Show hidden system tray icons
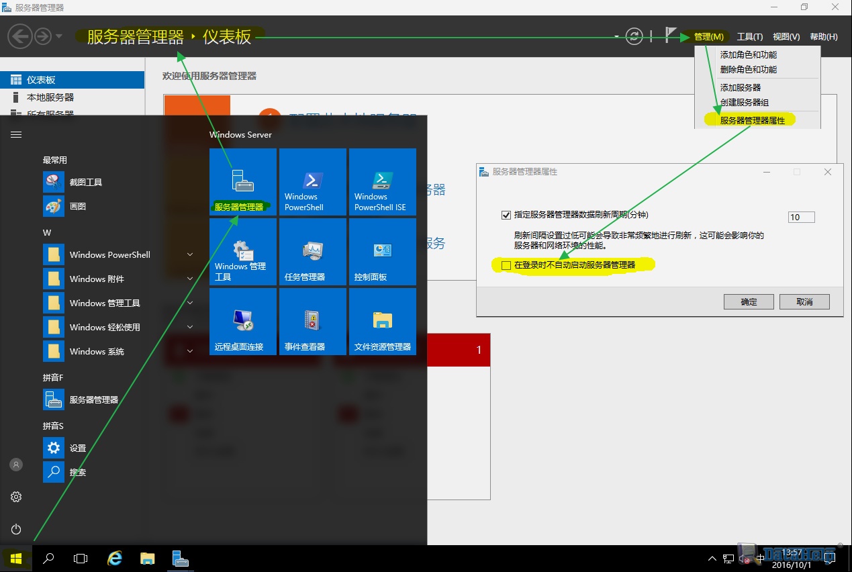 [712, 559]
